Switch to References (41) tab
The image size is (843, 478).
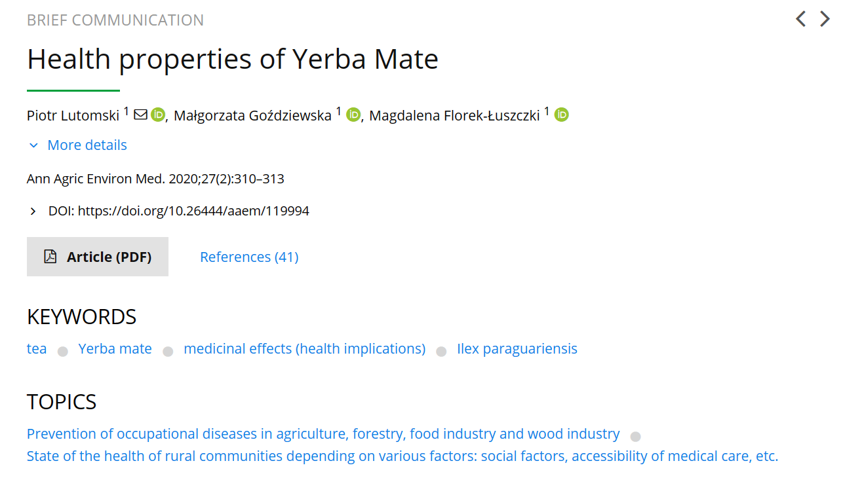[x=249, y=257]
